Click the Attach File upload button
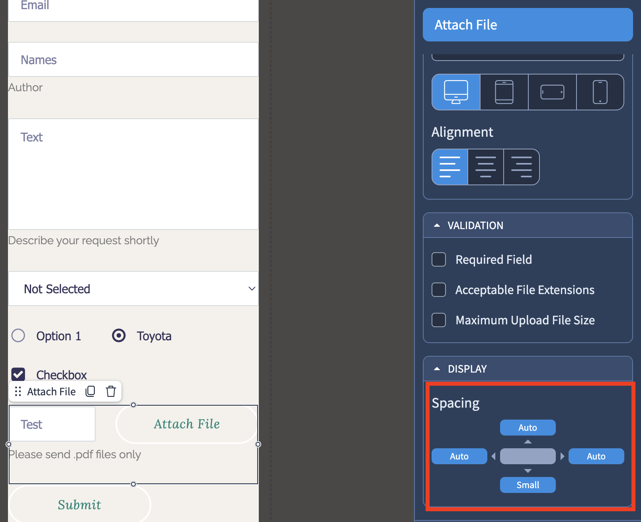This screenshot has height=522, width=641. [187, 424]
